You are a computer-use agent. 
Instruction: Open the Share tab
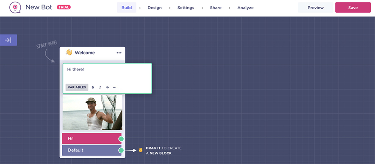point(216,8)
